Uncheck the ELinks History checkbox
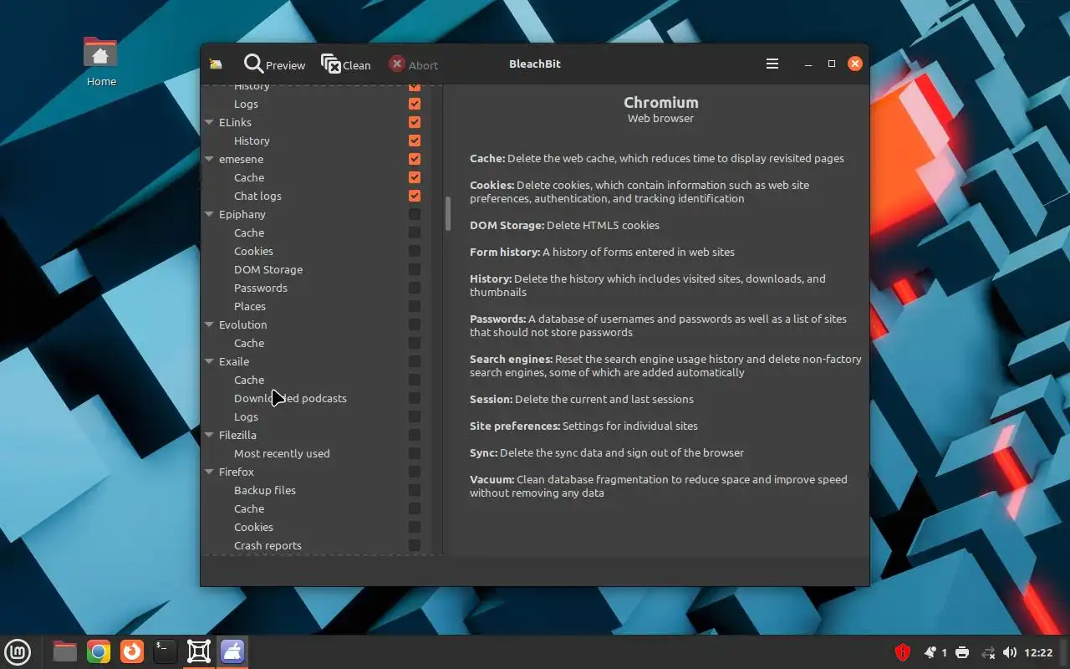The height and width of the screenshot is (669, 1070). tap(415, 140)
